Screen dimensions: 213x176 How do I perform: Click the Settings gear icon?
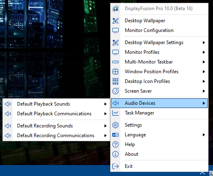[x=115, y=125]
